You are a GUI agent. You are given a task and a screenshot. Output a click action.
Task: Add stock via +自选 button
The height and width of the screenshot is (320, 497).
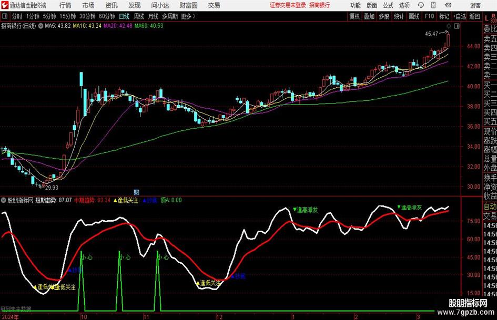coord(459,16)
